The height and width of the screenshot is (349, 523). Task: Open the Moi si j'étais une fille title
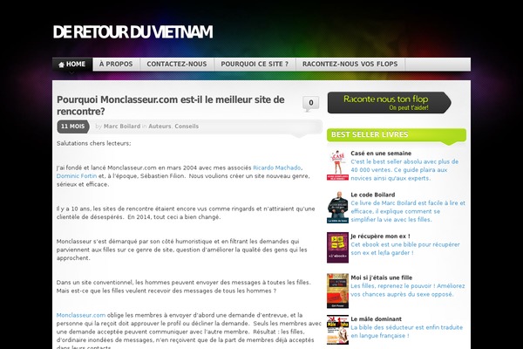(381, 277)
